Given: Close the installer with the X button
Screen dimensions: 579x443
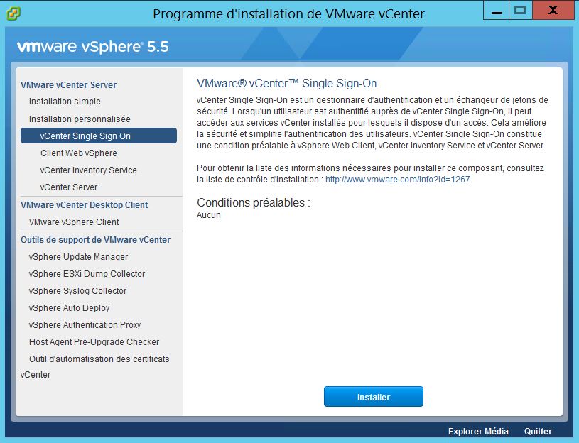Looking at the screenshot, I should tap(553, 11).
